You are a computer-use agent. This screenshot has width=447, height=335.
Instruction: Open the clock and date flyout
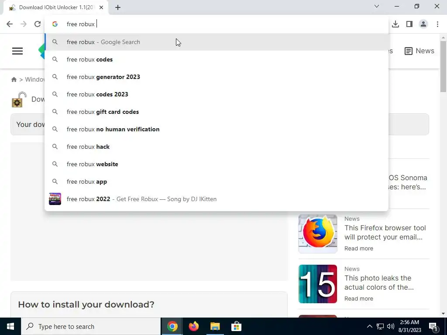(x=409, y=326)
